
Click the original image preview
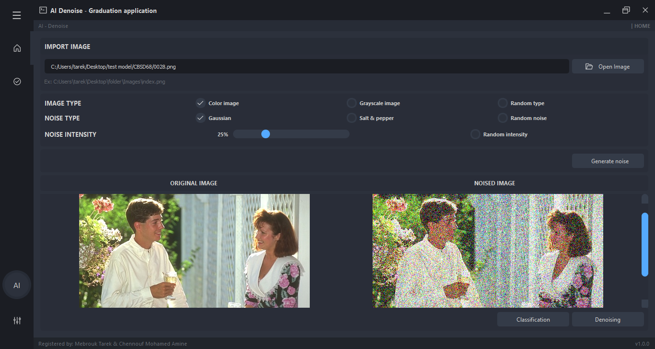194,251
